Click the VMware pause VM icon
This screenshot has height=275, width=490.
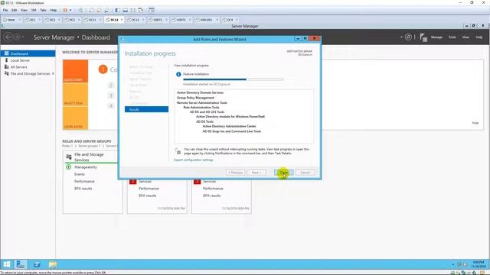[x=65, y=10]
